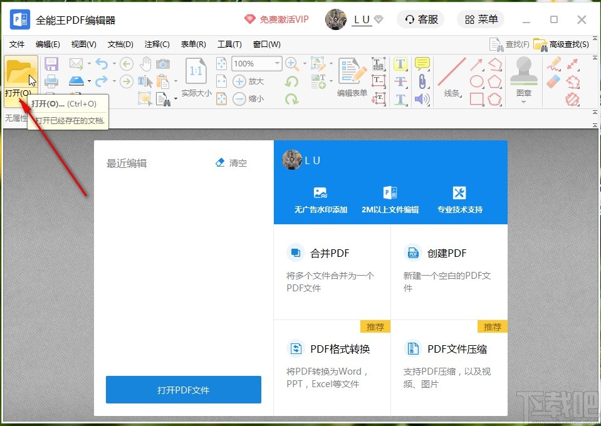Select the Pencil freehand tool

(553, 64)
